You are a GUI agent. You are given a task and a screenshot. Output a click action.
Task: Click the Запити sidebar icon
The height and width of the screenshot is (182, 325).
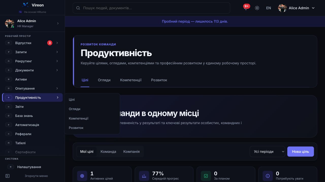click(9, 52)
